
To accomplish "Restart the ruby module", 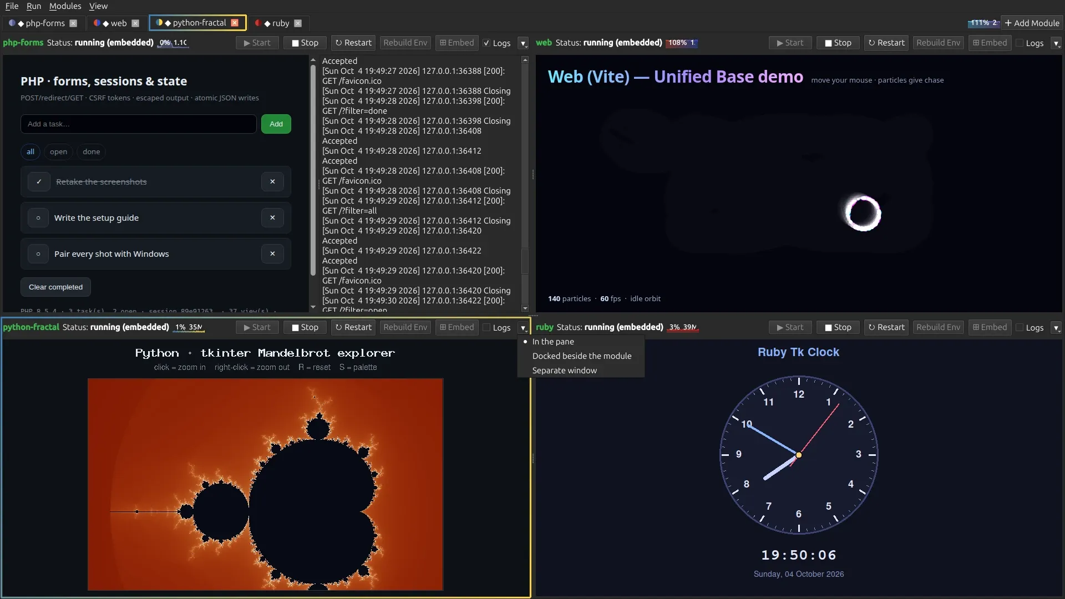I will coord(886,327).
